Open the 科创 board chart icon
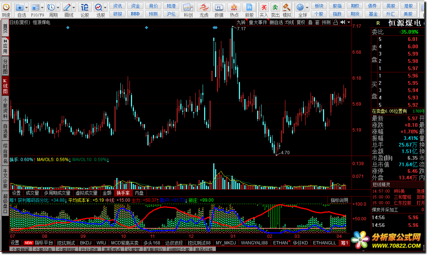The image size is (428, 255). [x=188, y=7]
